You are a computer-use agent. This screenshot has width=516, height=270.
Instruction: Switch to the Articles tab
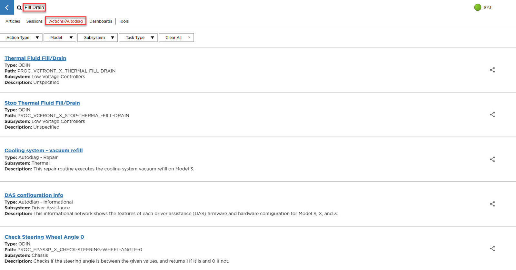[x=13, y=21]
